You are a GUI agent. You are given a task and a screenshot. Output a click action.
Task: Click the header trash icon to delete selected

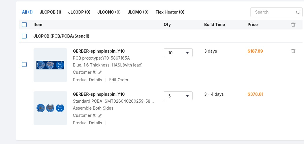[293, 25]
